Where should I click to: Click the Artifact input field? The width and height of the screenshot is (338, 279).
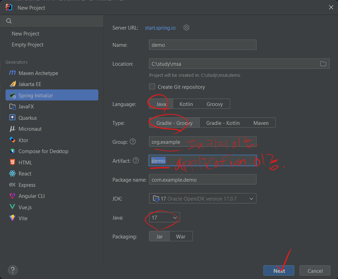tap(203, 161)
